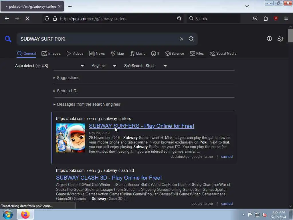Open SUBWAY SURFERS - Play Online for Free link
This screenshot has height=220, width=293.
pos(141,126)
